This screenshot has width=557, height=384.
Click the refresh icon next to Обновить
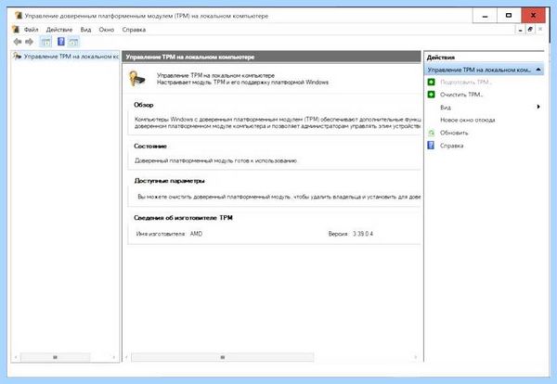pos(431,133)
